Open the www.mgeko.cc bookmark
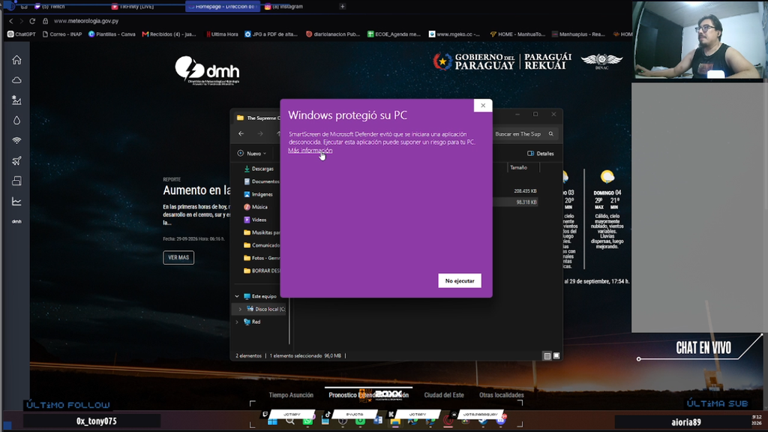Screen dimensions: 768x432 454,34
